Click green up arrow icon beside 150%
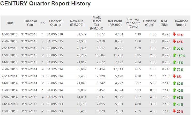The width and height of the screenshot is (192, 115). (x=174, y=55)
